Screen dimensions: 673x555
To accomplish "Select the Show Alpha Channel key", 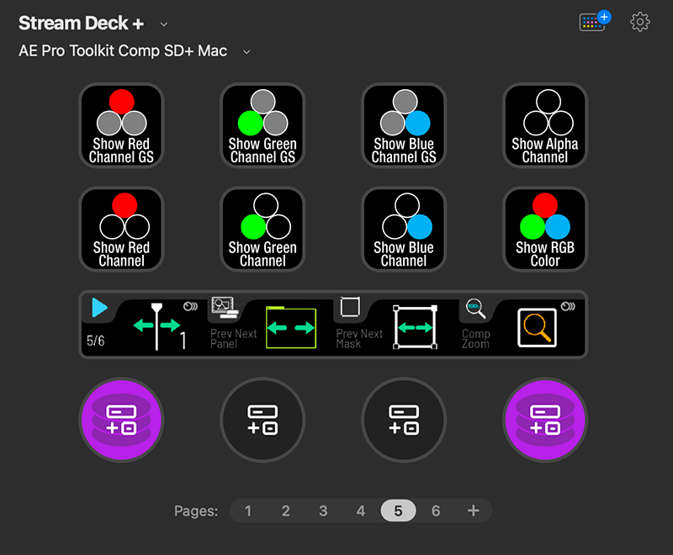I will pos(545,125).
